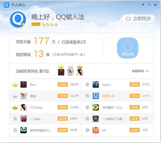Click Y Sindy's avatar in rank three
Image resolution: width=161 pixels, height=143 pixels.
24,107
